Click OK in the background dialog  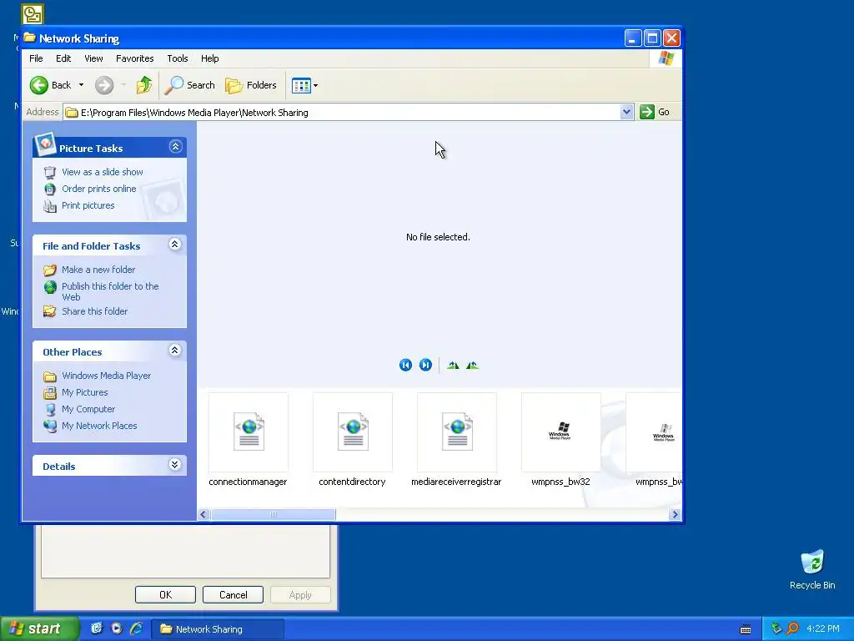point(166,594)
